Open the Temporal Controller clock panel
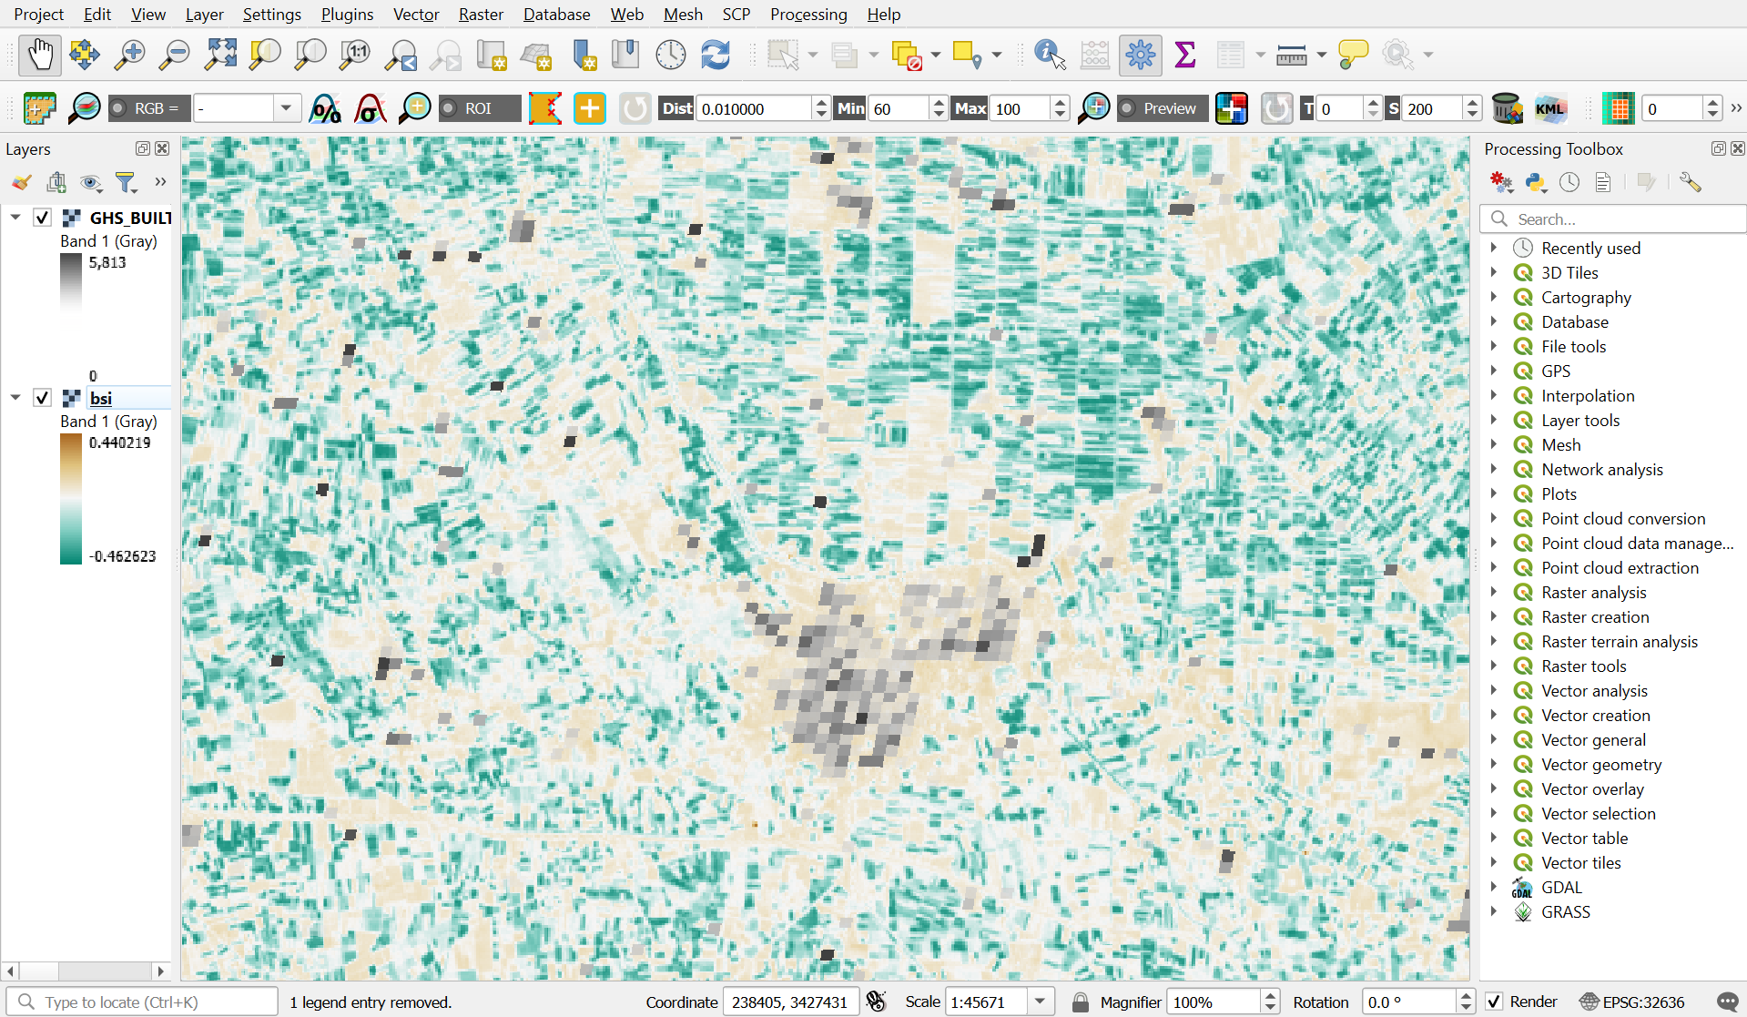This screenshot has width=1747, height=1017. click(670, 55)
